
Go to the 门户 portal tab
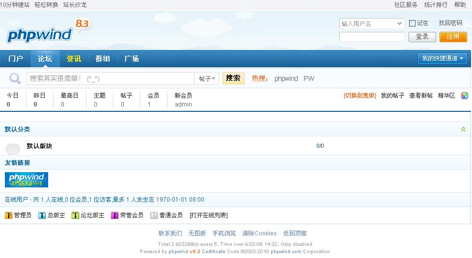(x=15, y=59)
